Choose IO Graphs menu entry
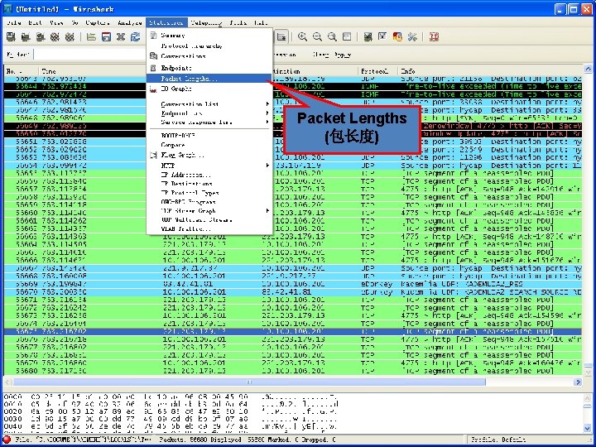The width and height of the screenshot is (596, 447). coord(209,89)
